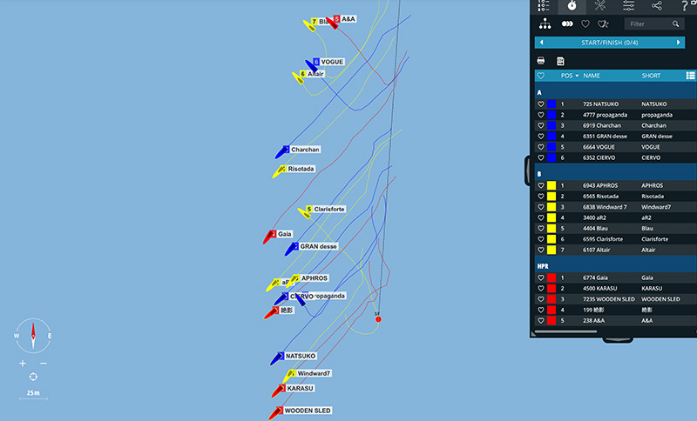The height and width of the screenshot is (421, 697).
Task: Click the SHORT column header
Action: 651,76
